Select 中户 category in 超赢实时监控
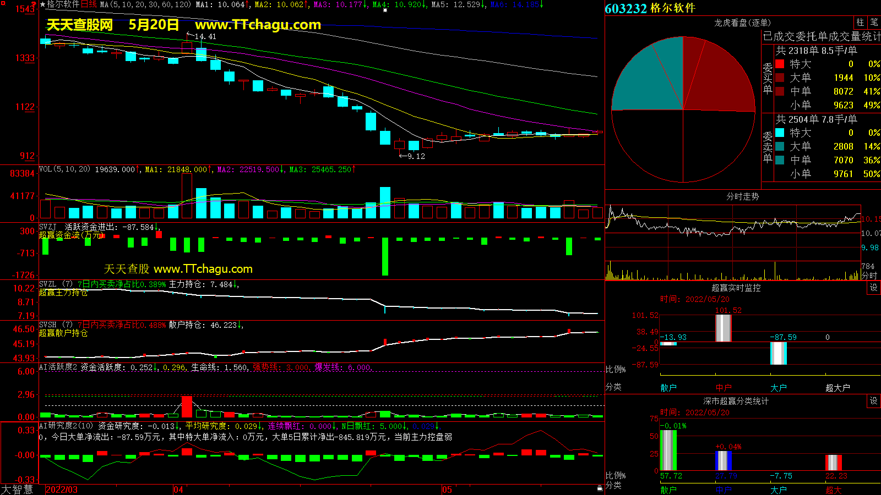 tap(724, 388)
